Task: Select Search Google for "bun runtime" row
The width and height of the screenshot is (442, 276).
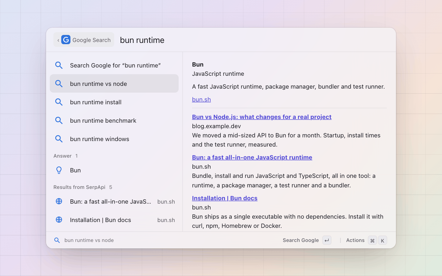Action: [114, 65]
